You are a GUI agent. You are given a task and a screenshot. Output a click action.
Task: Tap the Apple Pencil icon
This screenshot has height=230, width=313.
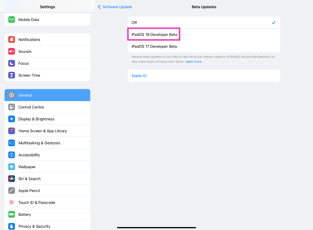tap(12, 191)
